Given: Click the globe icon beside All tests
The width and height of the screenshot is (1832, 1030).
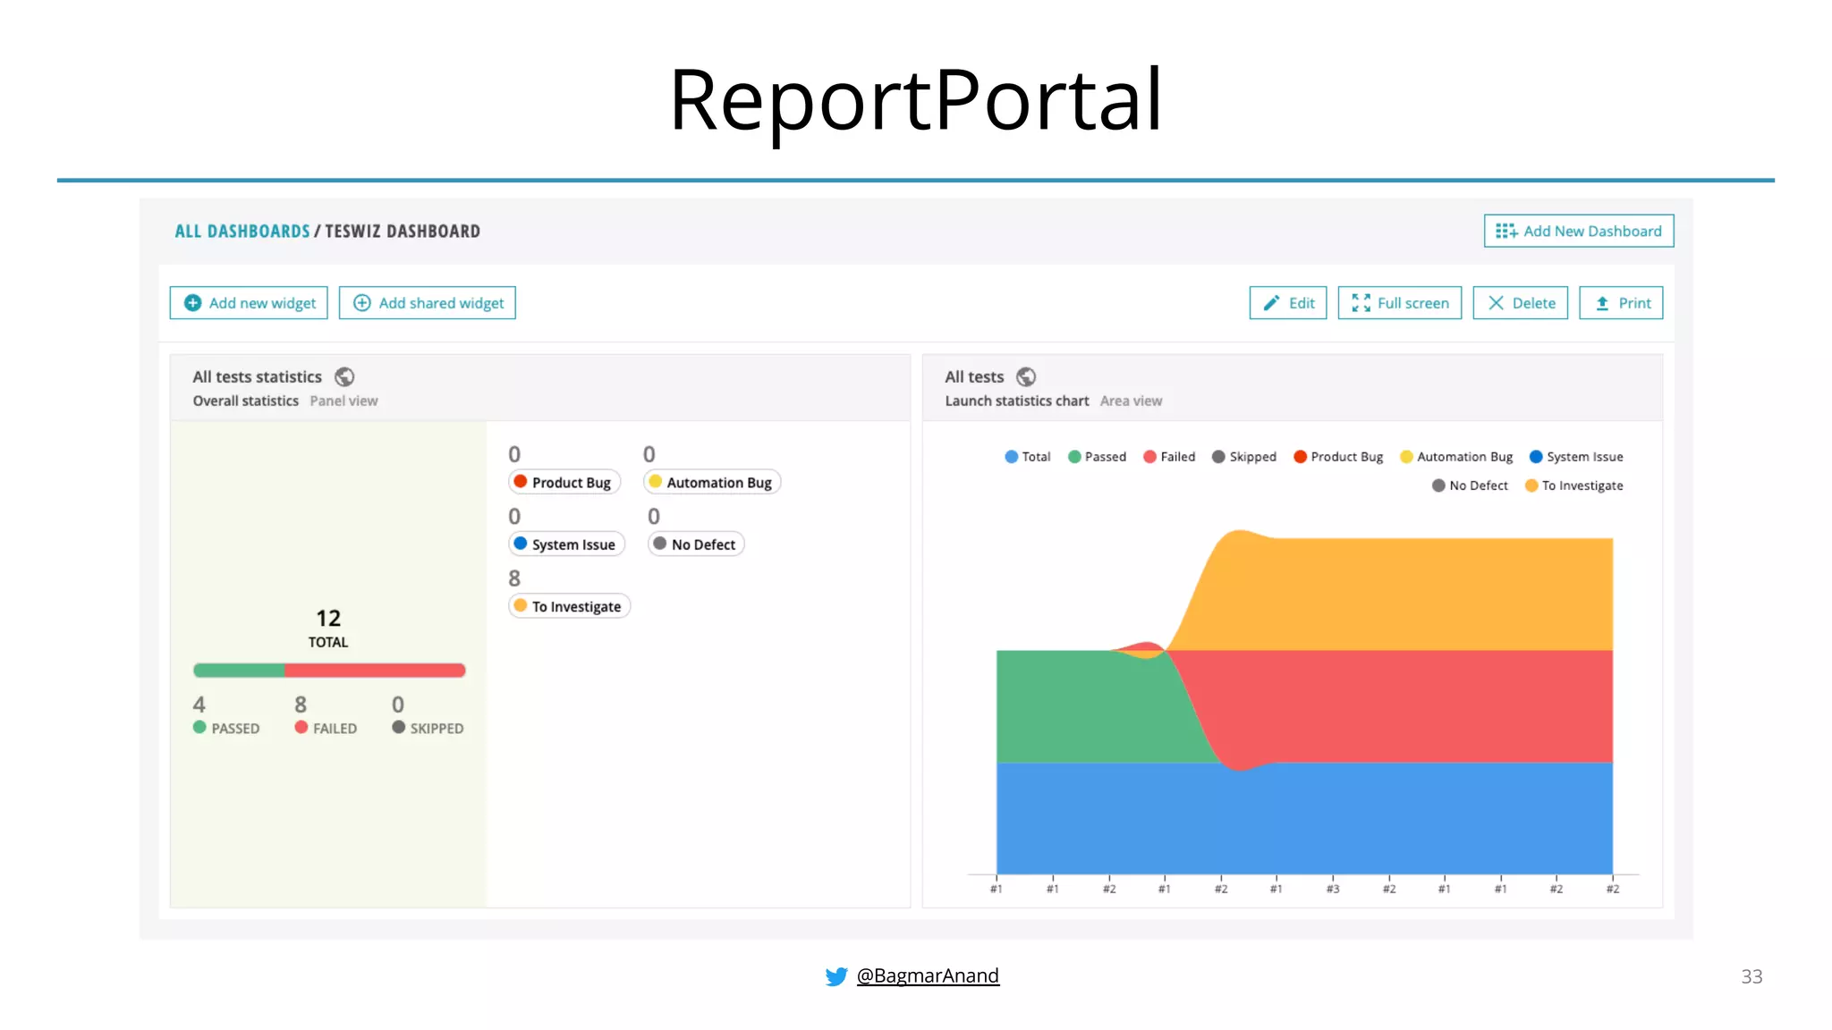Looking at the screenshot, I should [x=1026, y=376].
